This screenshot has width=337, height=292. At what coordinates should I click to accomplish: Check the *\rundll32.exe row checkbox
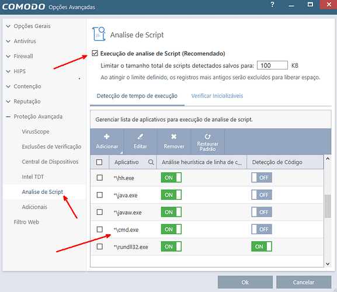(x=99, y=246)
